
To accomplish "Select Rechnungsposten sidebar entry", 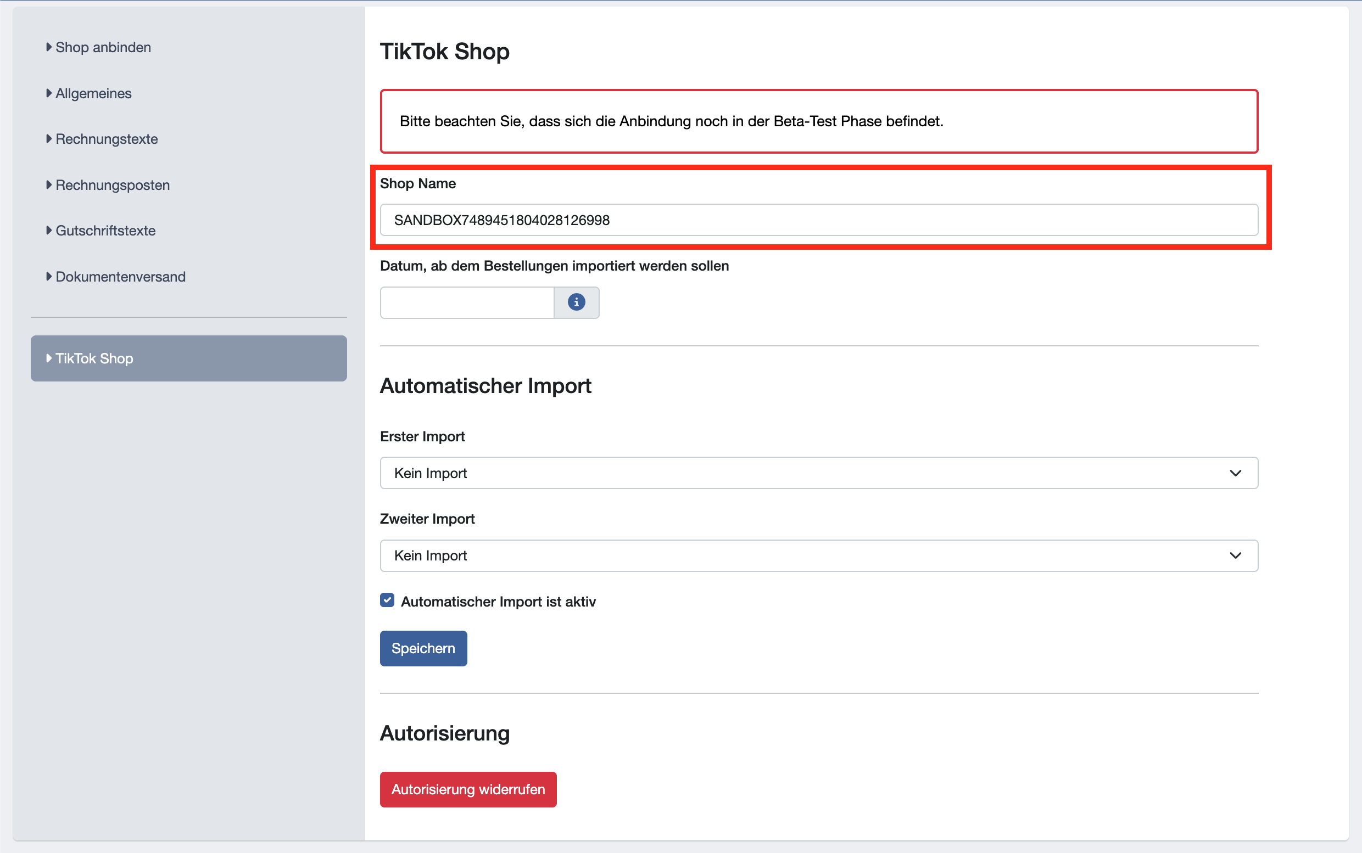I will (x=113, y=185).
